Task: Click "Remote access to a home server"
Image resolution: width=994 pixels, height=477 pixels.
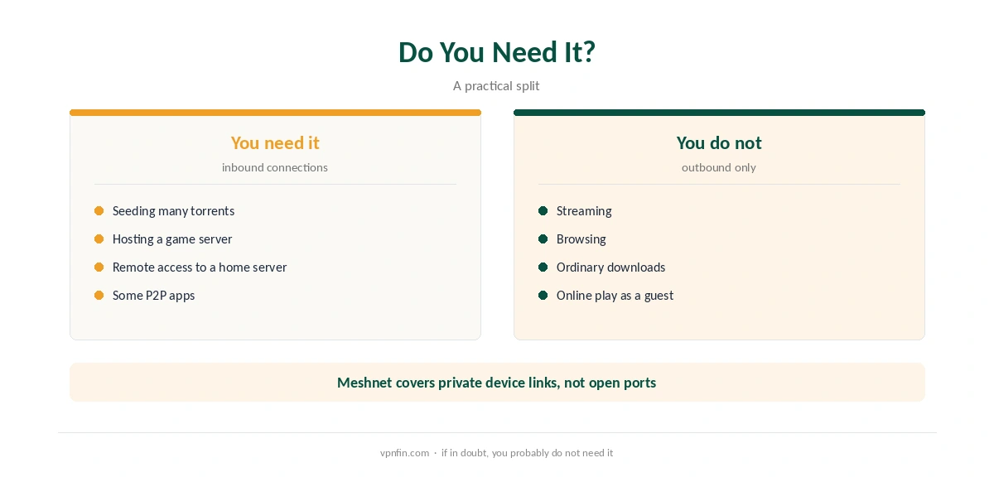Action: click(200, 267)
